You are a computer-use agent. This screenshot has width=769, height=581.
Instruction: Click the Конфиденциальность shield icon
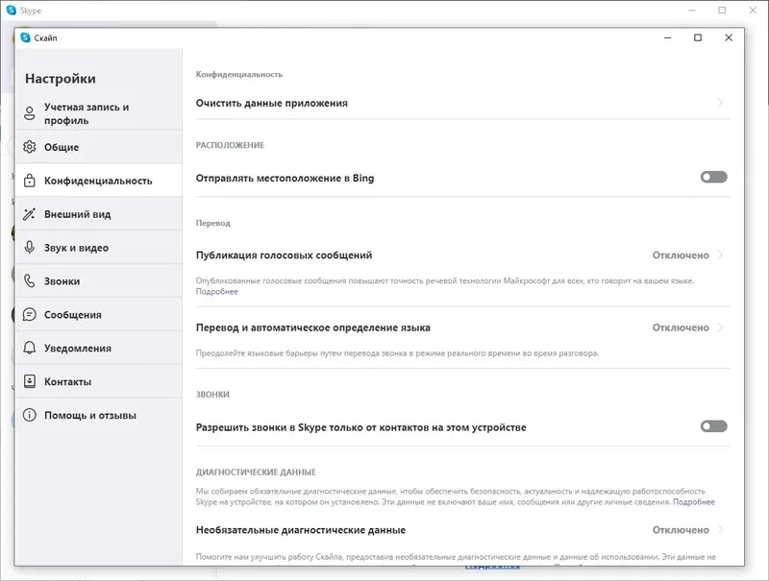click(x=30, y=180)
